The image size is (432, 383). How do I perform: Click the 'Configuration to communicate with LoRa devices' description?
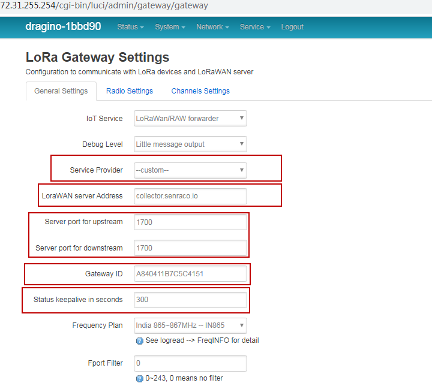(x=139, y=72)
